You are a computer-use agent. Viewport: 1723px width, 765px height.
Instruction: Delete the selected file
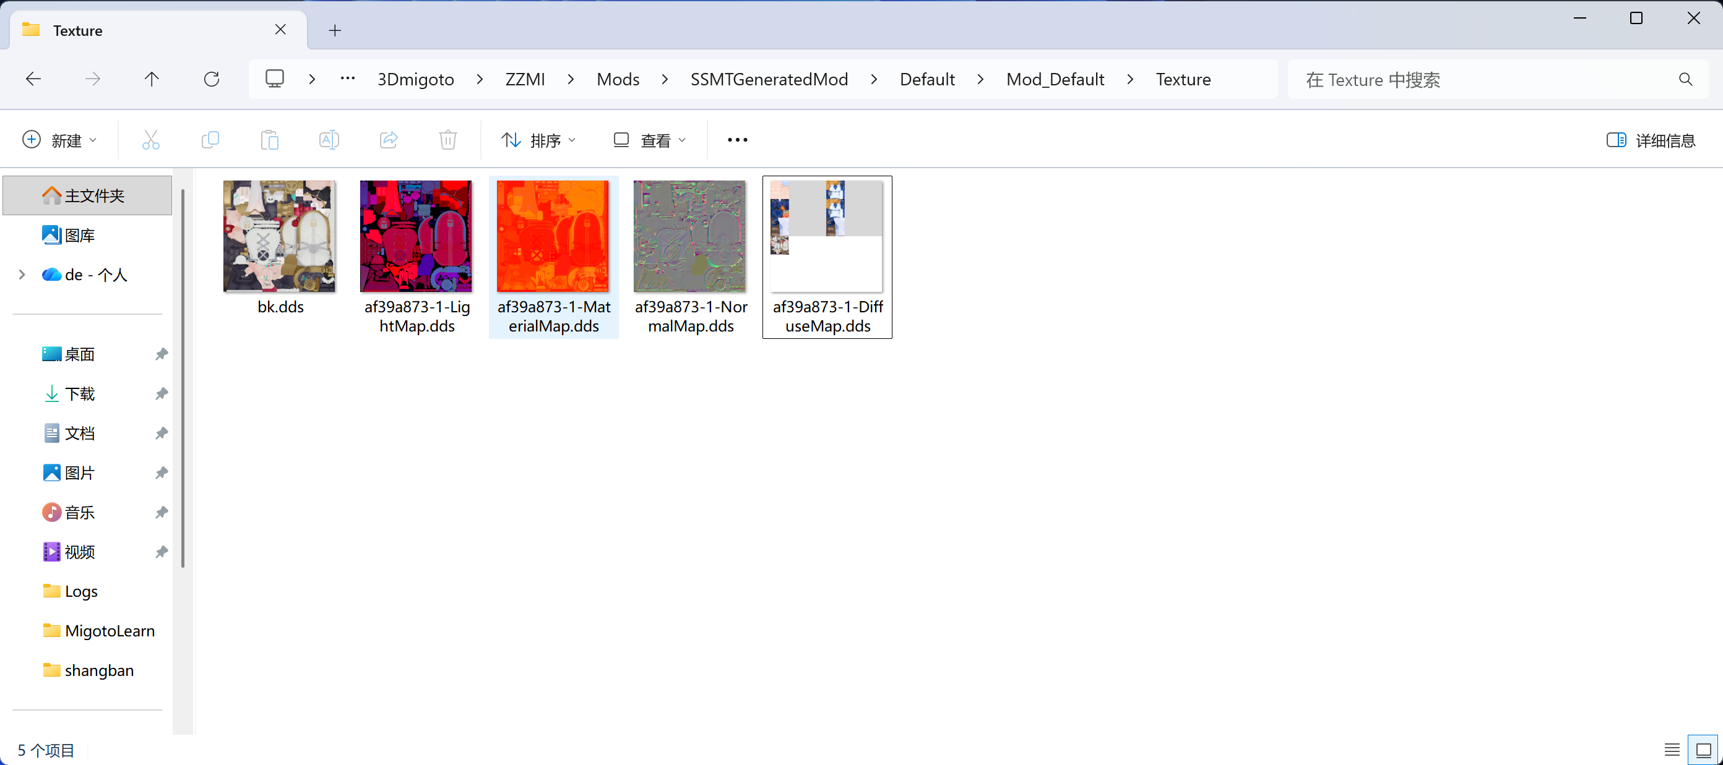(x=447, y=140)
